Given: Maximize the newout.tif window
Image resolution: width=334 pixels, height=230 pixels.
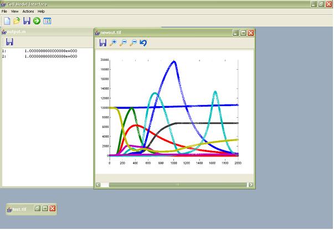Looking at the screenshot, I should tap(243, 33).
